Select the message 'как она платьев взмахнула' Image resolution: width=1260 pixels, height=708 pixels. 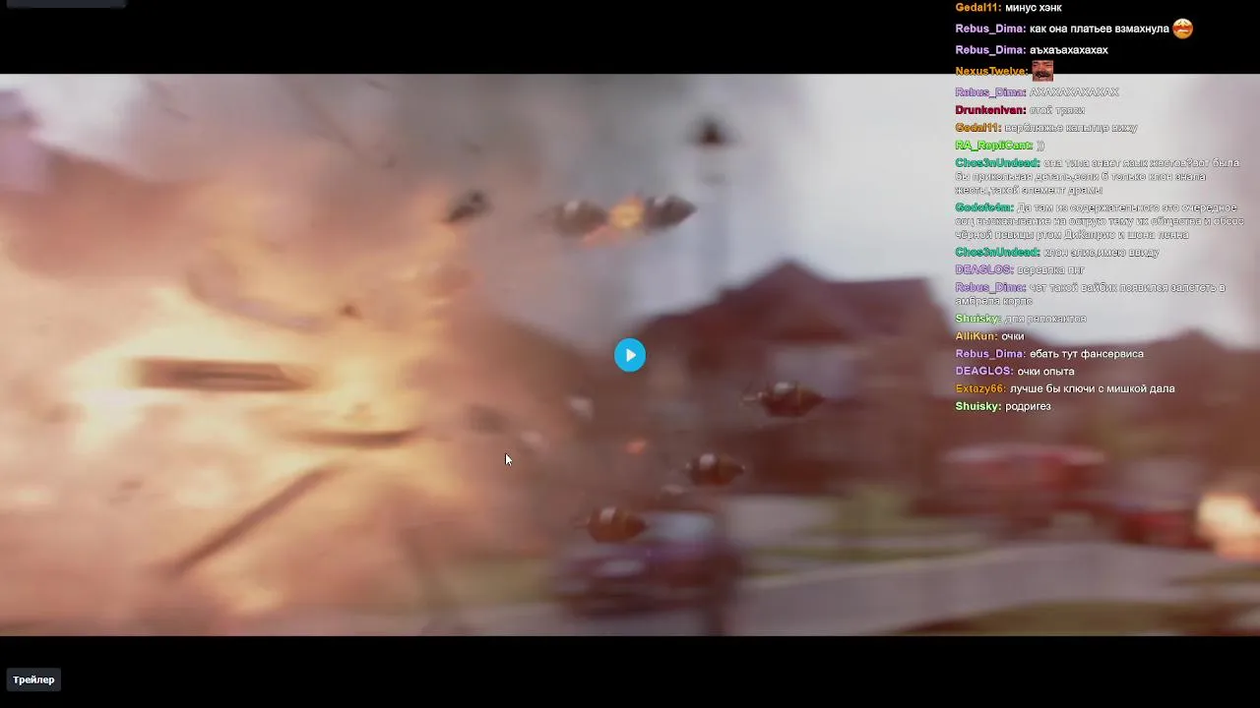coord(1099,29)
